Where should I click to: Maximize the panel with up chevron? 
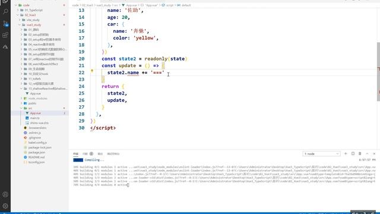(x=367, y=153)
